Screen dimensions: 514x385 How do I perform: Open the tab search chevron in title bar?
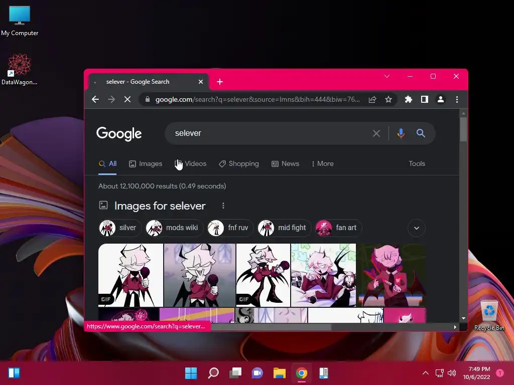pos(387,76)
